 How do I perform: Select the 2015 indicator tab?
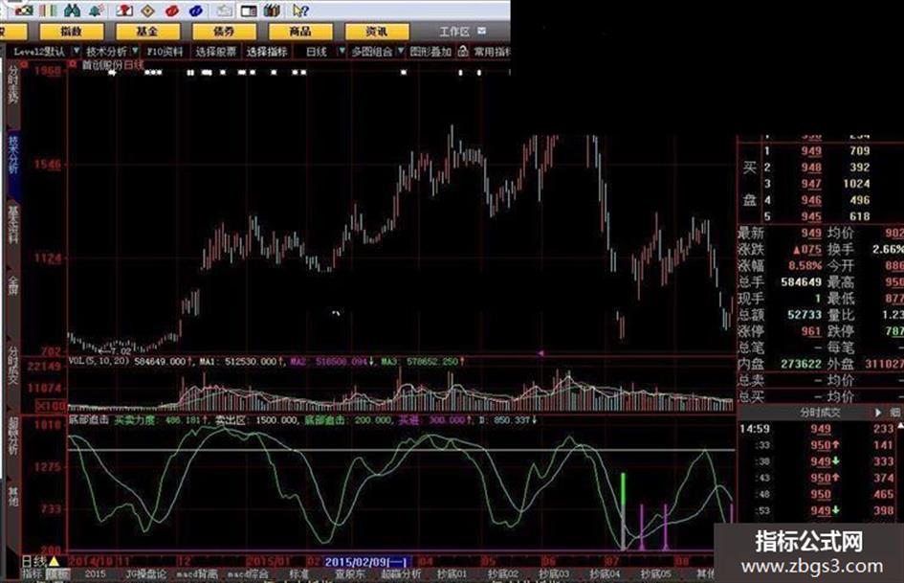click(x=95, y=573)
